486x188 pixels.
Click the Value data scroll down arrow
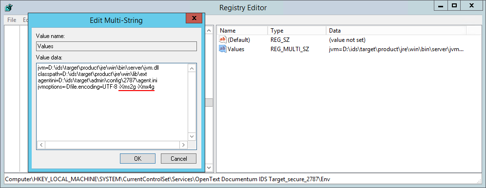tap(192, 136)
